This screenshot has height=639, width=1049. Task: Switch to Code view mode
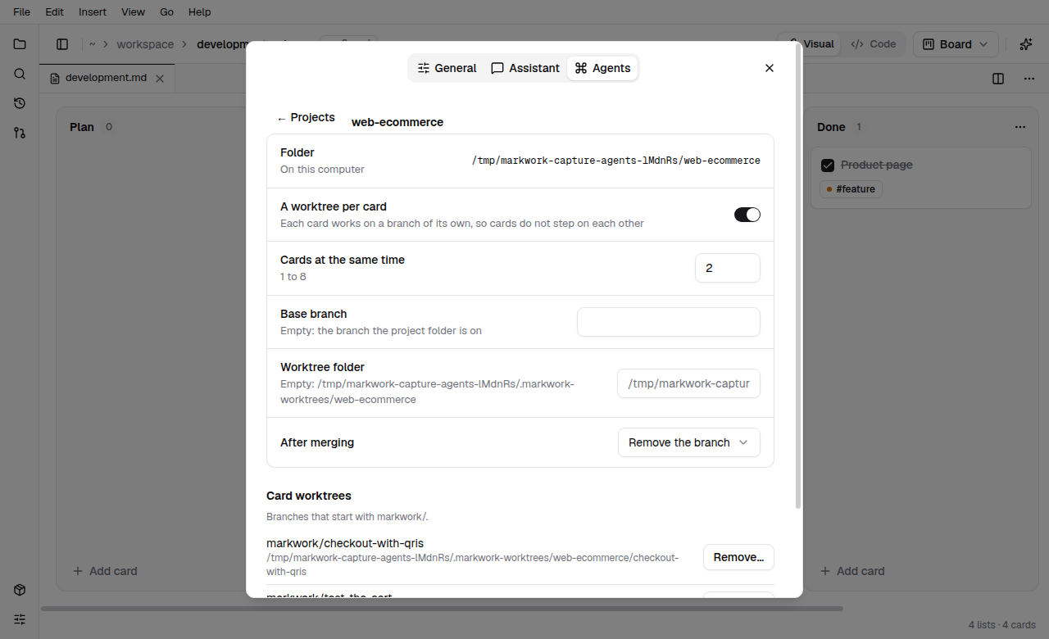click(x=873, y=44)
